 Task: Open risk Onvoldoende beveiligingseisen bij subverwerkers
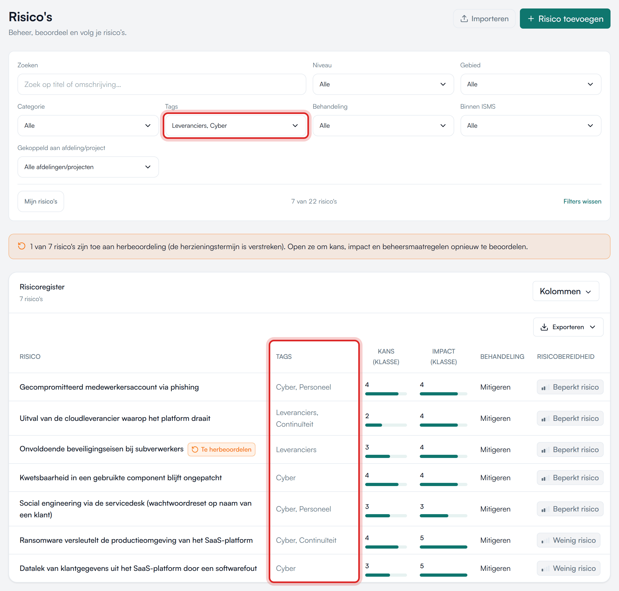(101, 449)
